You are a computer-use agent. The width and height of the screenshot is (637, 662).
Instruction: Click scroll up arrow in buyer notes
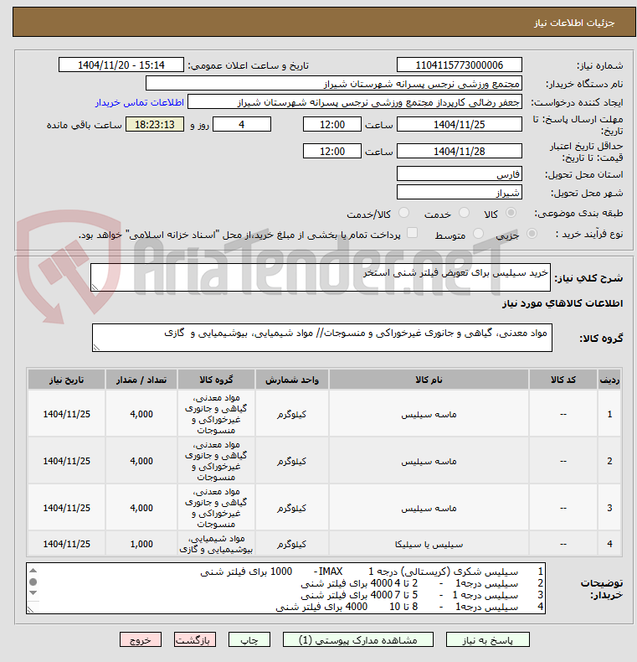33,571
